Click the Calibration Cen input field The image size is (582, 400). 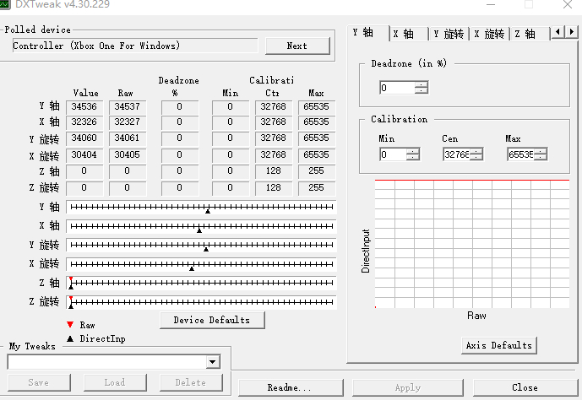click(456, 154)
